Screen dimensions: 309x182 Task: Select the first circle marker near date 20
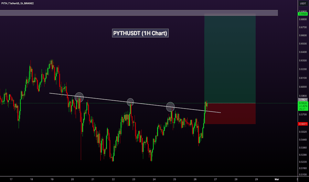click(x=79, y=97)
